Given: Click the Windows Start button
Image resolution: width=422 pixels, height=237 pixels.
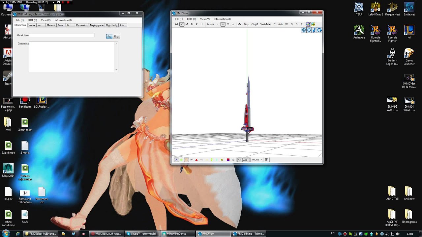Looking at the screenshot, I should click(x=6, y=234).
